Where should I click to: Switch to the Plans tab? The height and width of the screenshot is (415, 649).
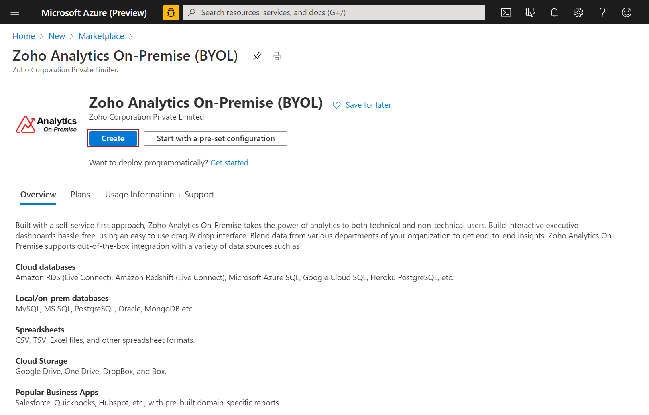80,195
